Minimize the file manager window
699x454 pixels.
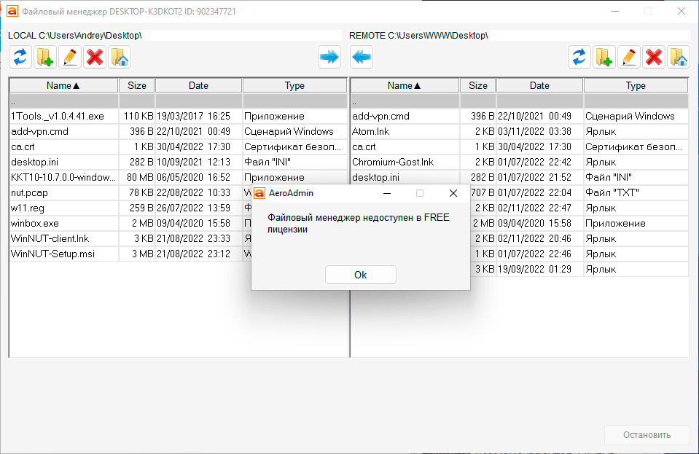tap(615, 11)
